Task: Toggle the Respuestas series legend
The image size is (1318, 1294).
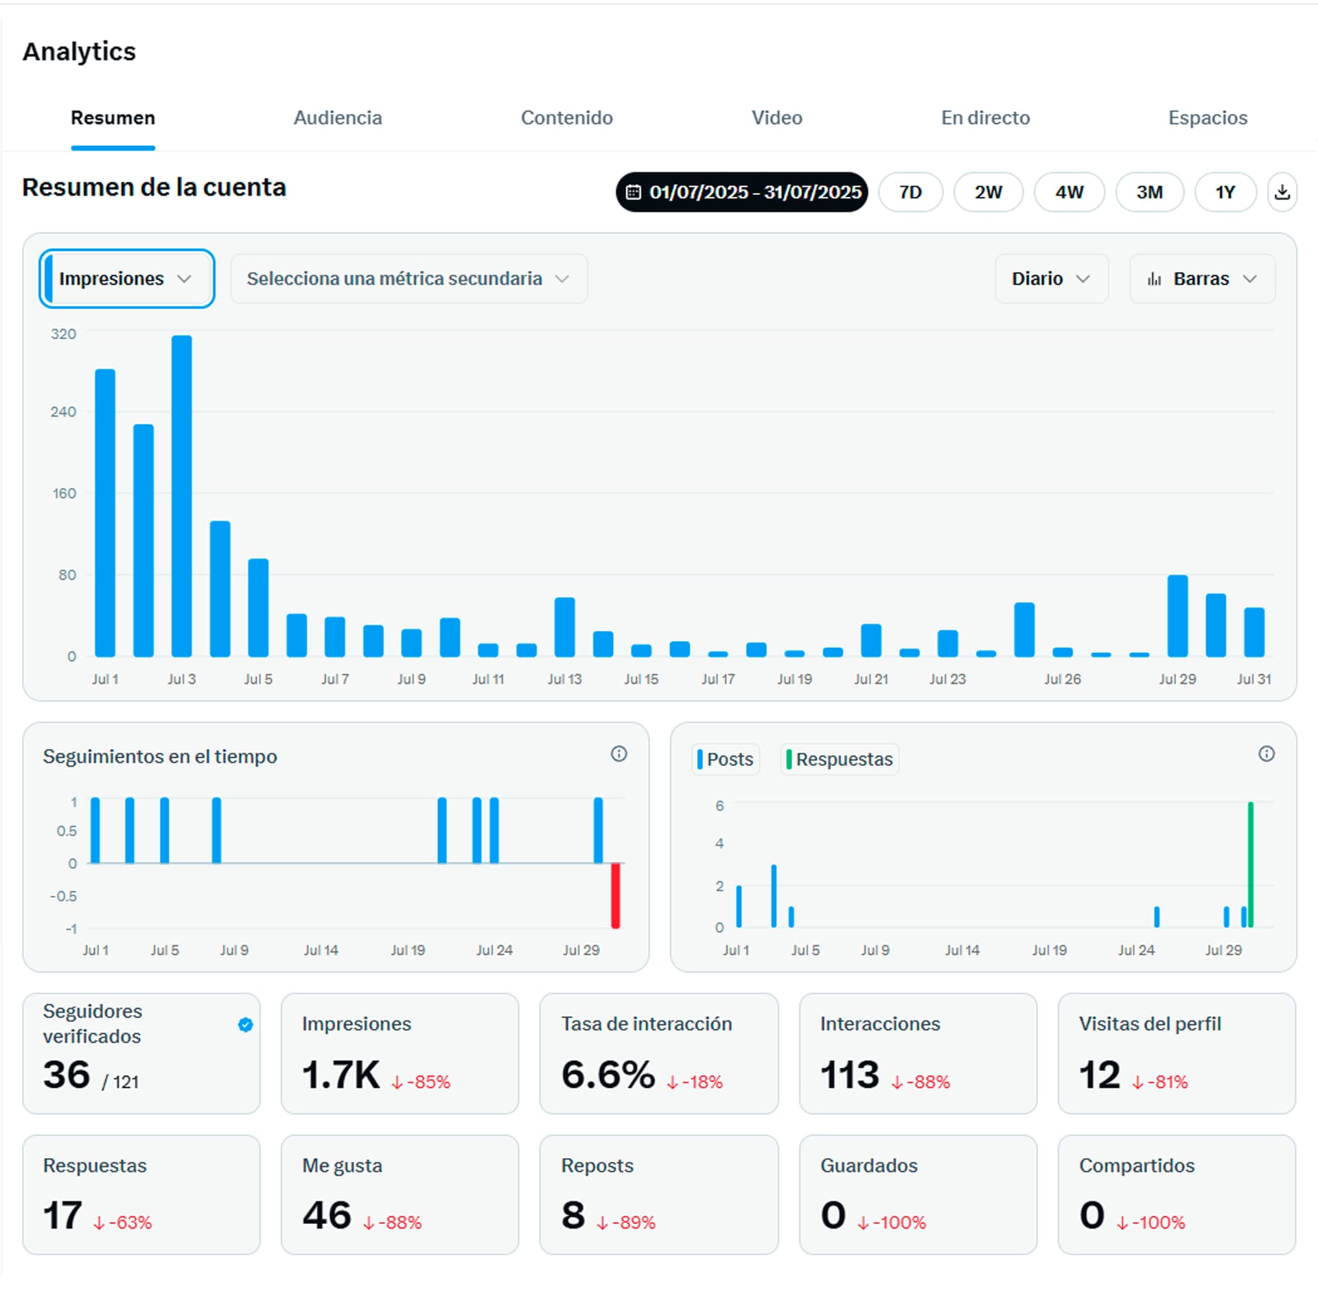Action: [840, 759]
